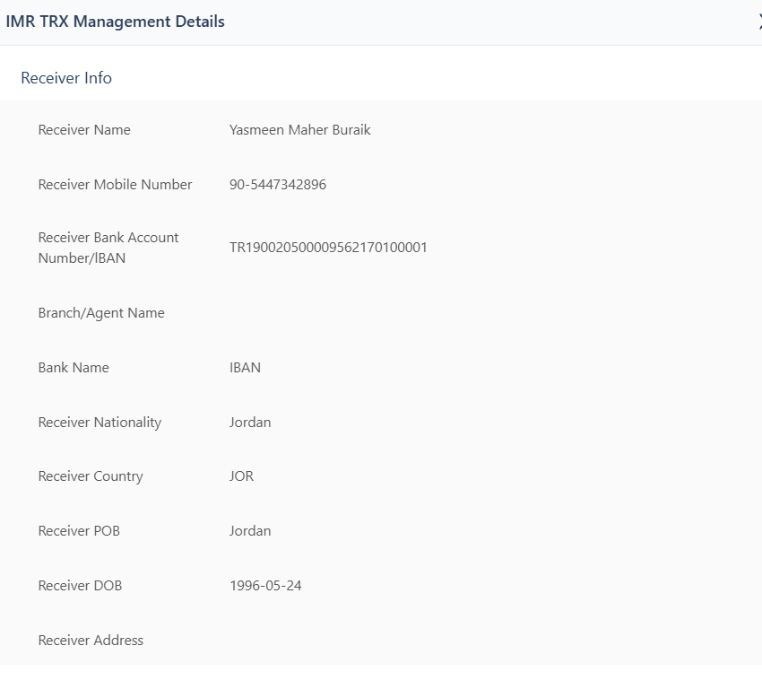Click the Receiver DOB label

[80, 586]
